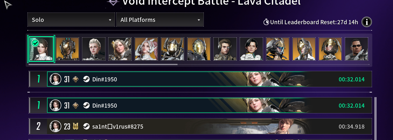Viewport: 393px width, 140px height.
Task: Select the character portrait with sunglasses
Action: coord(357,49)
